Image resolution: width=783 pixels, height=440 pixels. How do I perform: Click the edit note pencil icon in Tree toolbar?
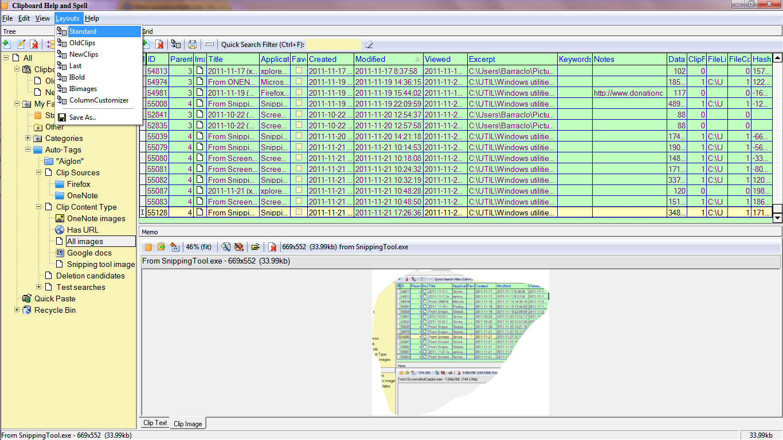point(21,44)
